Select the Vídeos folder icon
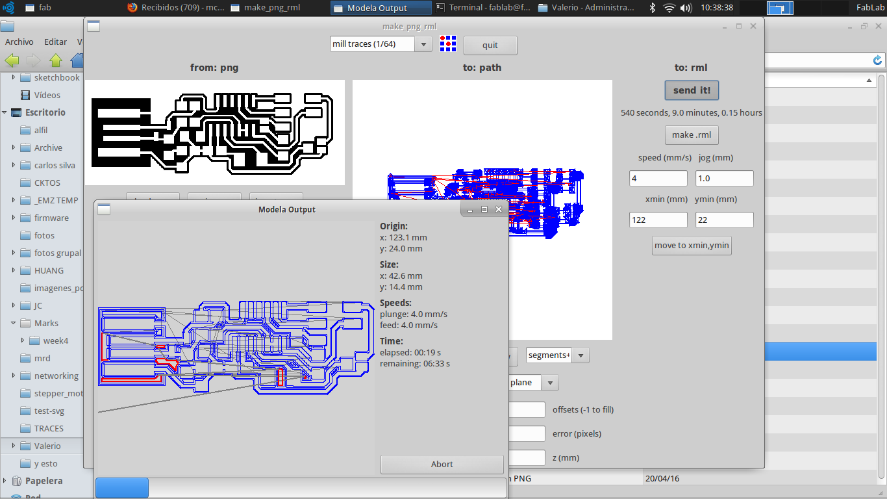 (25, 95)
